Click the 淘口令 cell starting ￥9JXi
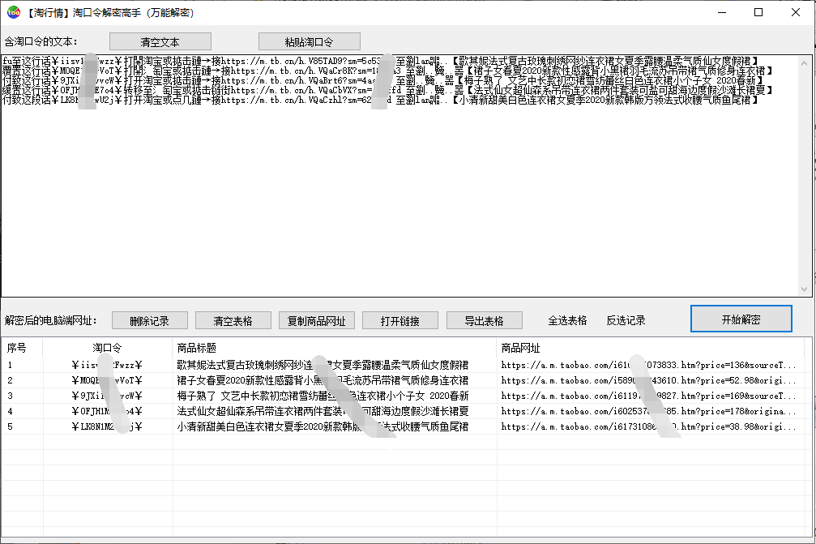This screenshot has height=544, width=816. (x=107, y=396)
